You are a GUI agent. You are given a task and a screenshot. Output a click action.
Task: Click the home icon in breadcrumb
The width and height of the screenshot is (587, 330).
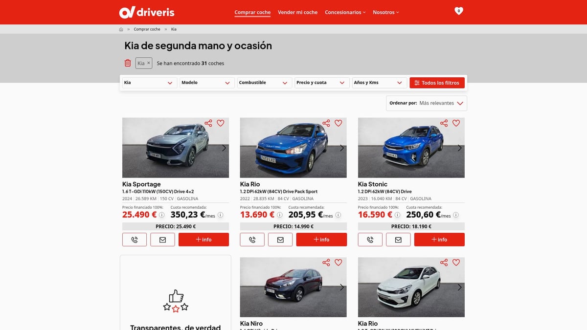pyautogui.click(x=121, y=29)
